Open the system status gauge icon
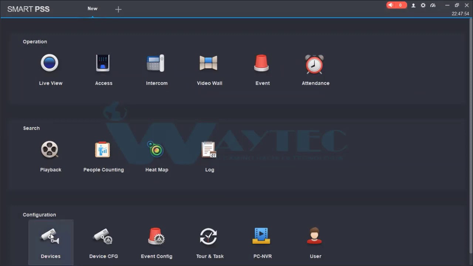Viewport: 473px width, 266px height. (x=433, y=5)
